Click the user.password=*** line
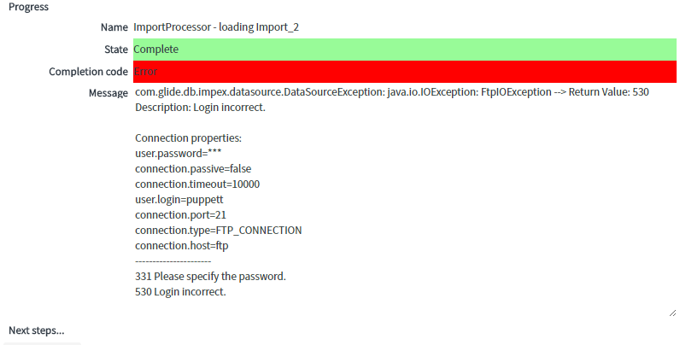Screen dimensions: 680x345 (x=179, y=154)
